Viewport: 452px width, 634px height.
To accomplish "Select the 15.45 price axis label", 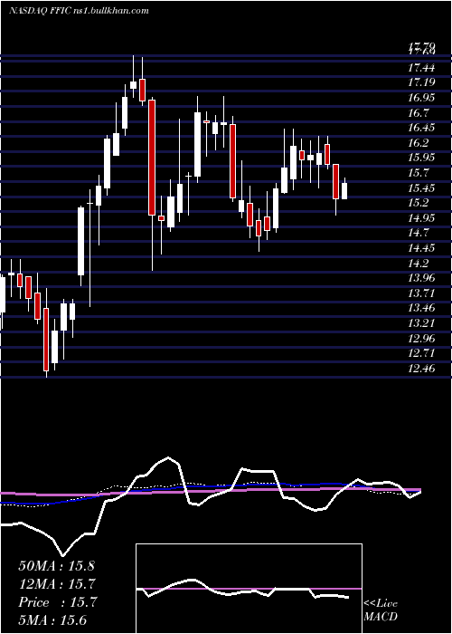I will click(x=421, y=188).
